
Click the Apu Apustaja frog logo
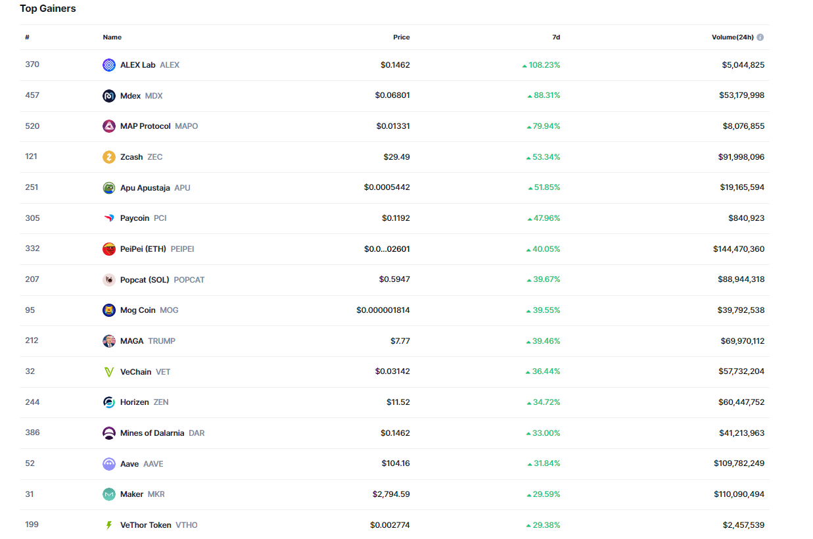[109, 188]
